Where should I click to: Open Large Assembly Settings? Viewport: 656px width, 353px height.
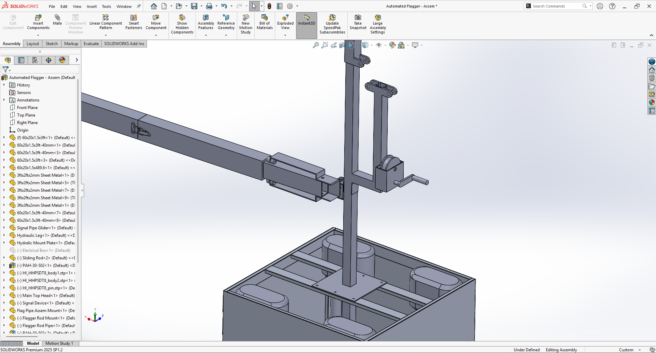coord(378,18)
